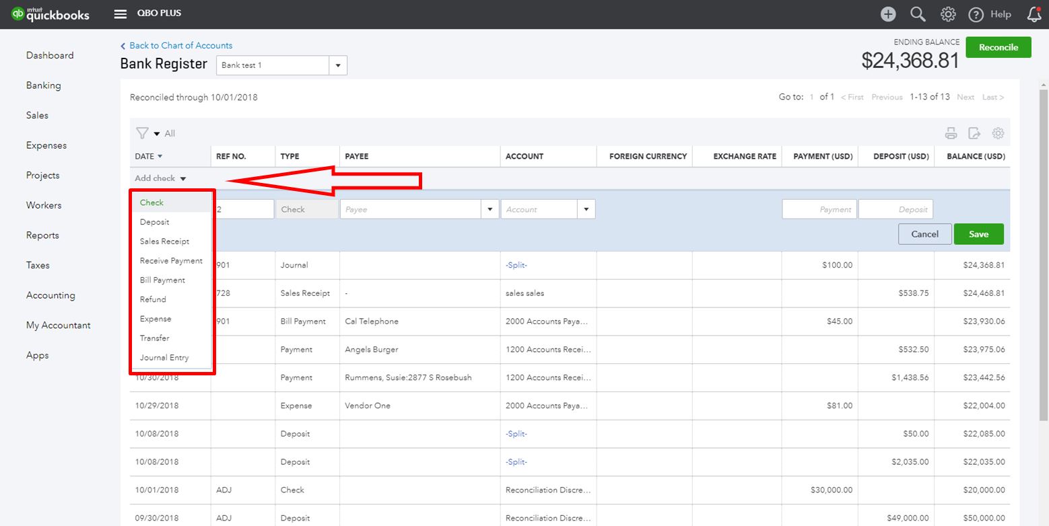Click the Last page link

993,97
